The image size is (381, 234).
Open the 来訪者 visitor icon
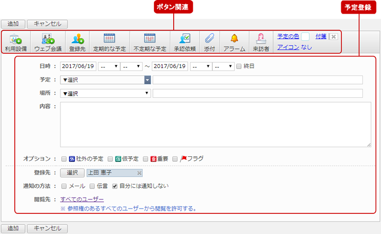coord(261,42)
